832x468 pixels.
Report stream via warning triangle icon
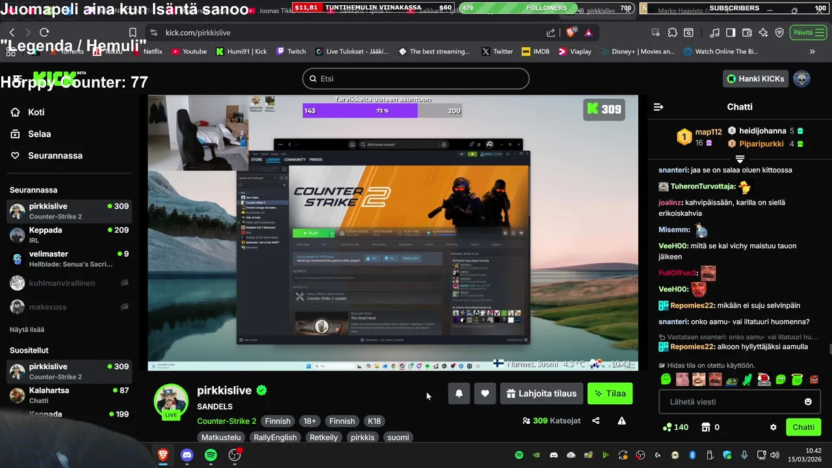[621, 421]
